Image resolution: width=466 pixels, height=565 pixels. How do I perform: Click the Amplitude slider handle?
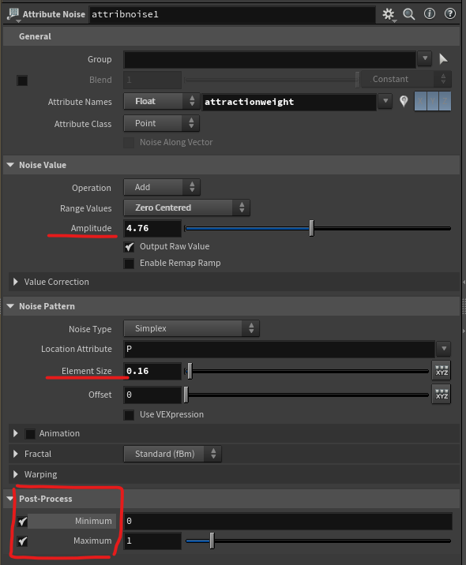pos(312,228)
